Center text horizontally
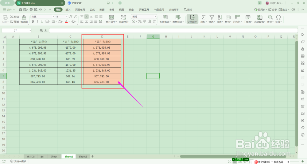Screen dimensions: 307x164 (86, 21)
